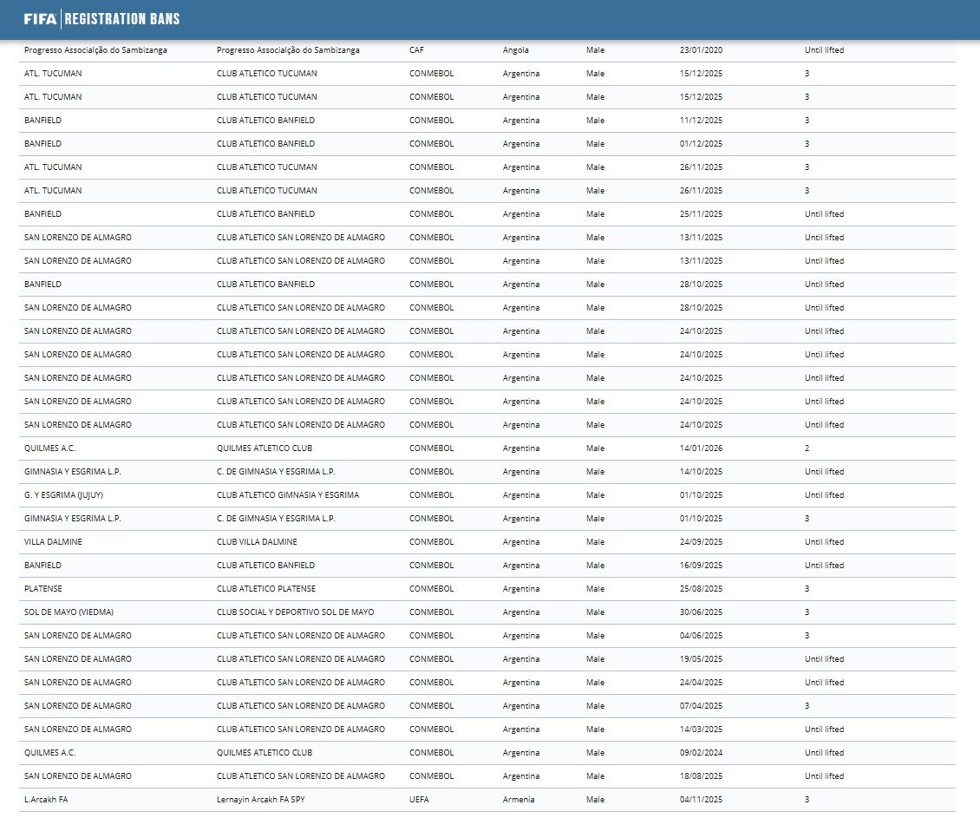Click the Quilmes ban dated 14/01/2026

click(x=701, y=448)
